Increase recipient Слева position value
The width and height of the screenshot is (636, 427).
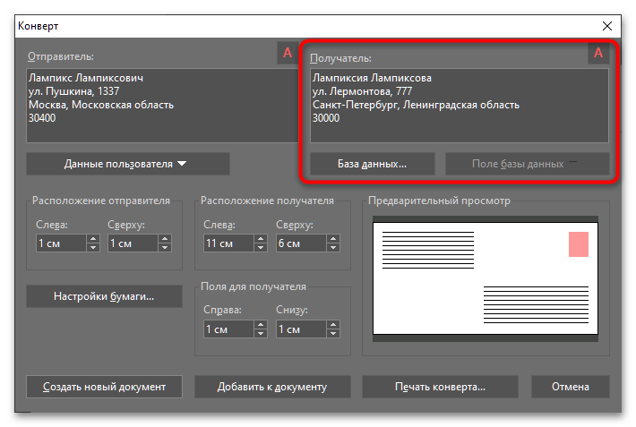pos(260,238)
